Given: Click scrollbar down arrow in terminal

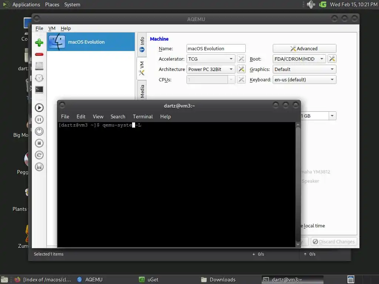Looking at the screenshot, I should (298, 245).
